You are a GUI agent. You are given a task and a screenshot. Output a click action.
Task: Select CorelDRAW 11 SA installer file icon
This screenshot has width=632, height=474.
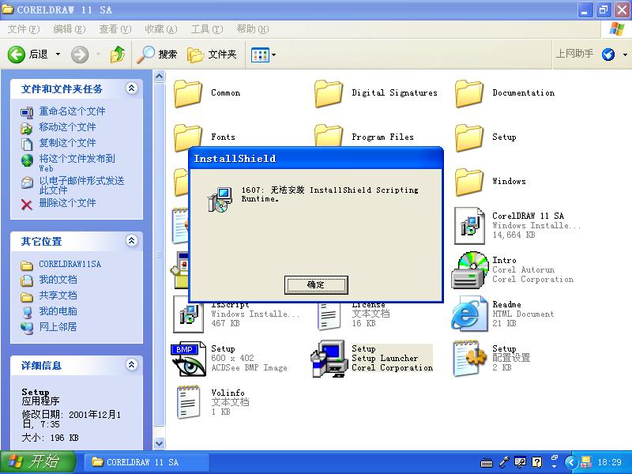[469, 226]
